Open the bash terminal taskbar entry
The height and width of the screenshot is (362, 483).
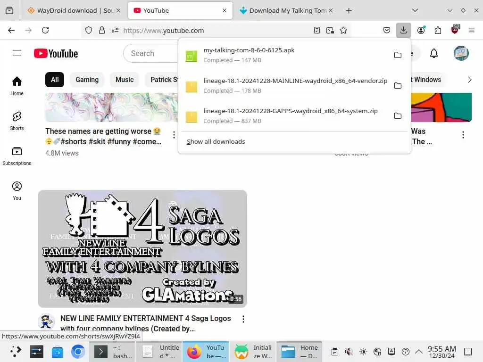(x=113, y=352)
